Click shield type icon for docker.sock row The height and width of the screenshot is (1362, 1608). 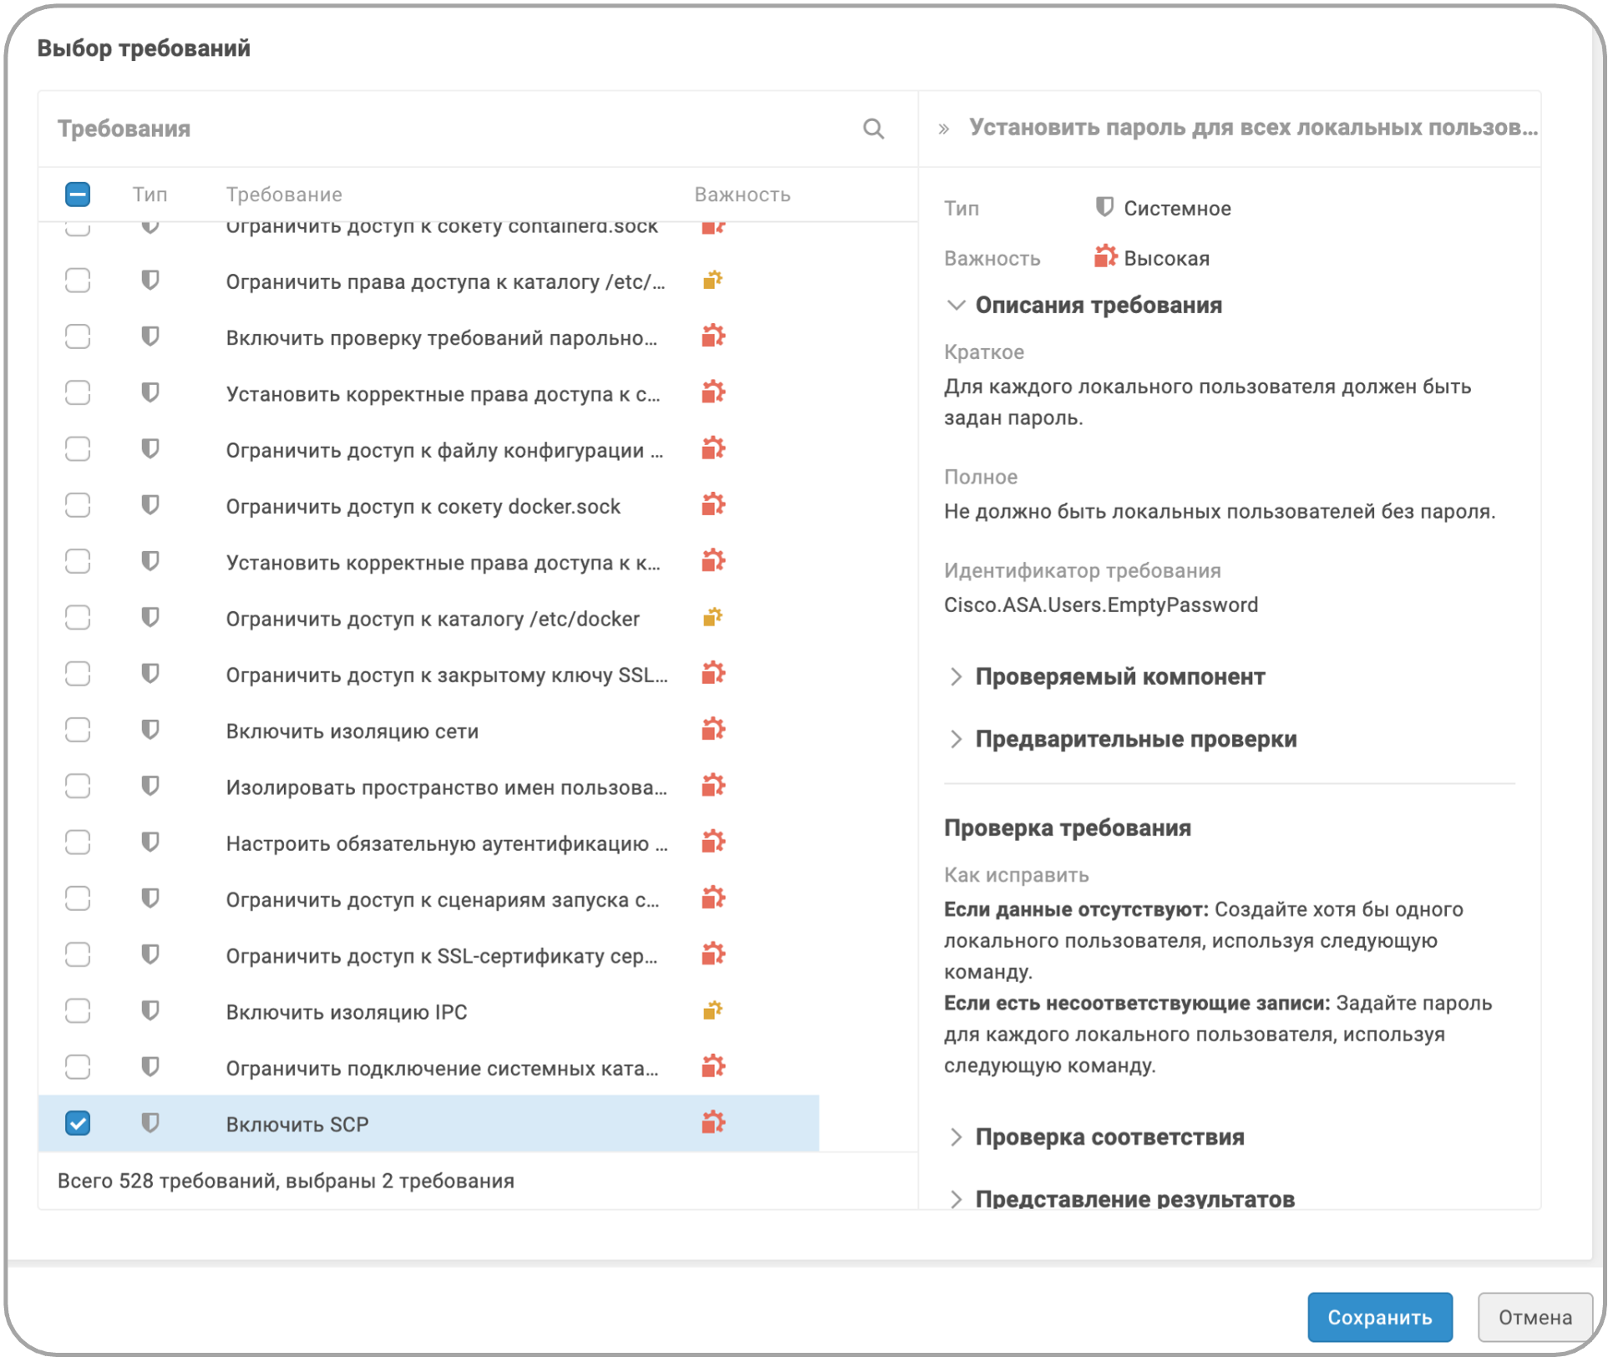[x=150, y=505]
